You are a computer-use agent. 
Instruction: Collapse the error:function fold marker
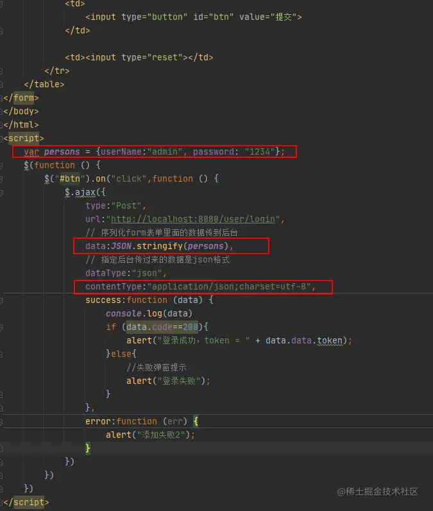click(x=1, y=422)
